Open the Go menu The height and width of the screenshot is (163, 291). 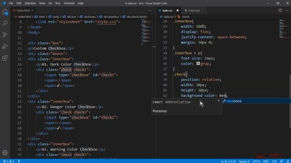[x=50, y=3]
